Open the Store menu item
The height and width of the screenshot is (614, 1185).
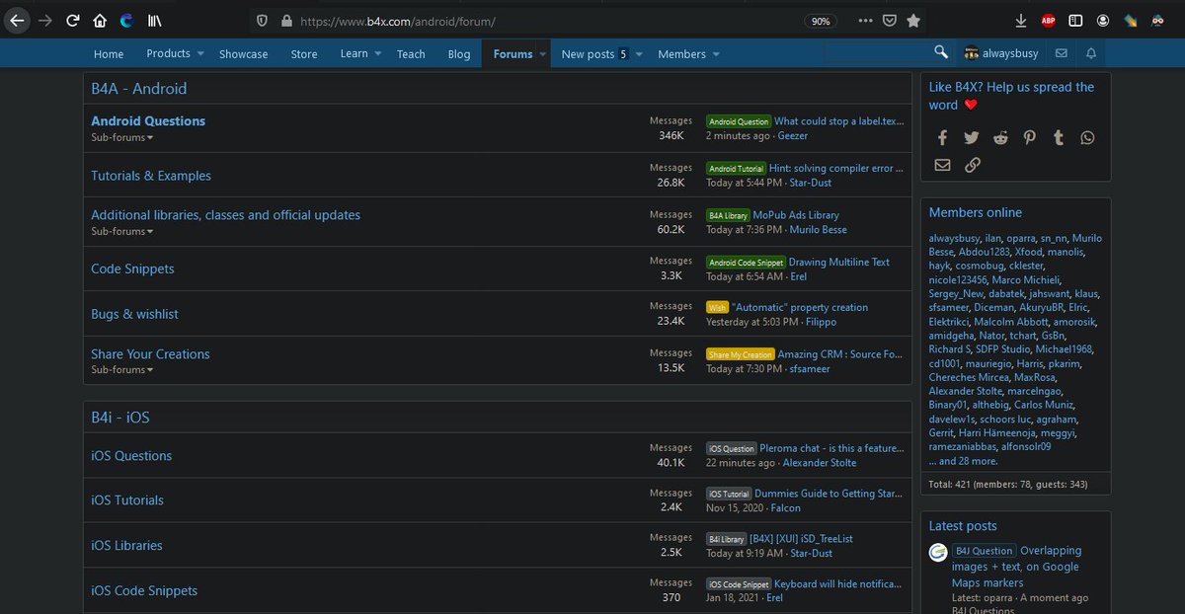tap(304, 54)
